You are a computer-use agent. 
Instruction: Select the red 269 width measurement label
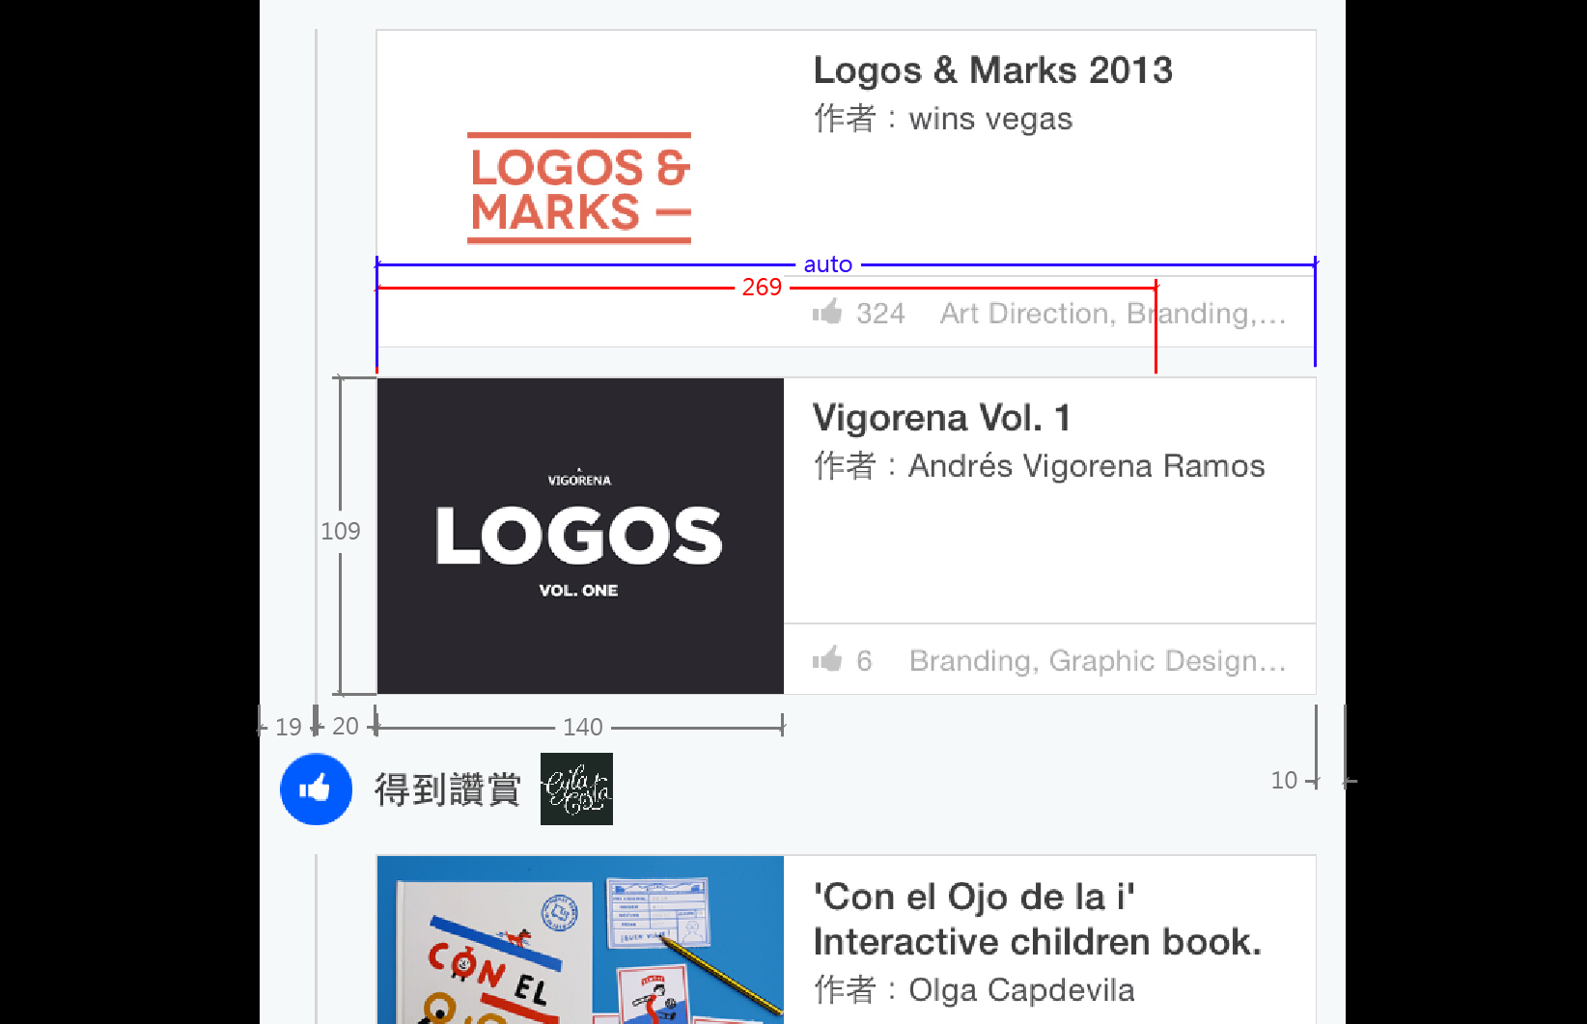click(762, 288)
